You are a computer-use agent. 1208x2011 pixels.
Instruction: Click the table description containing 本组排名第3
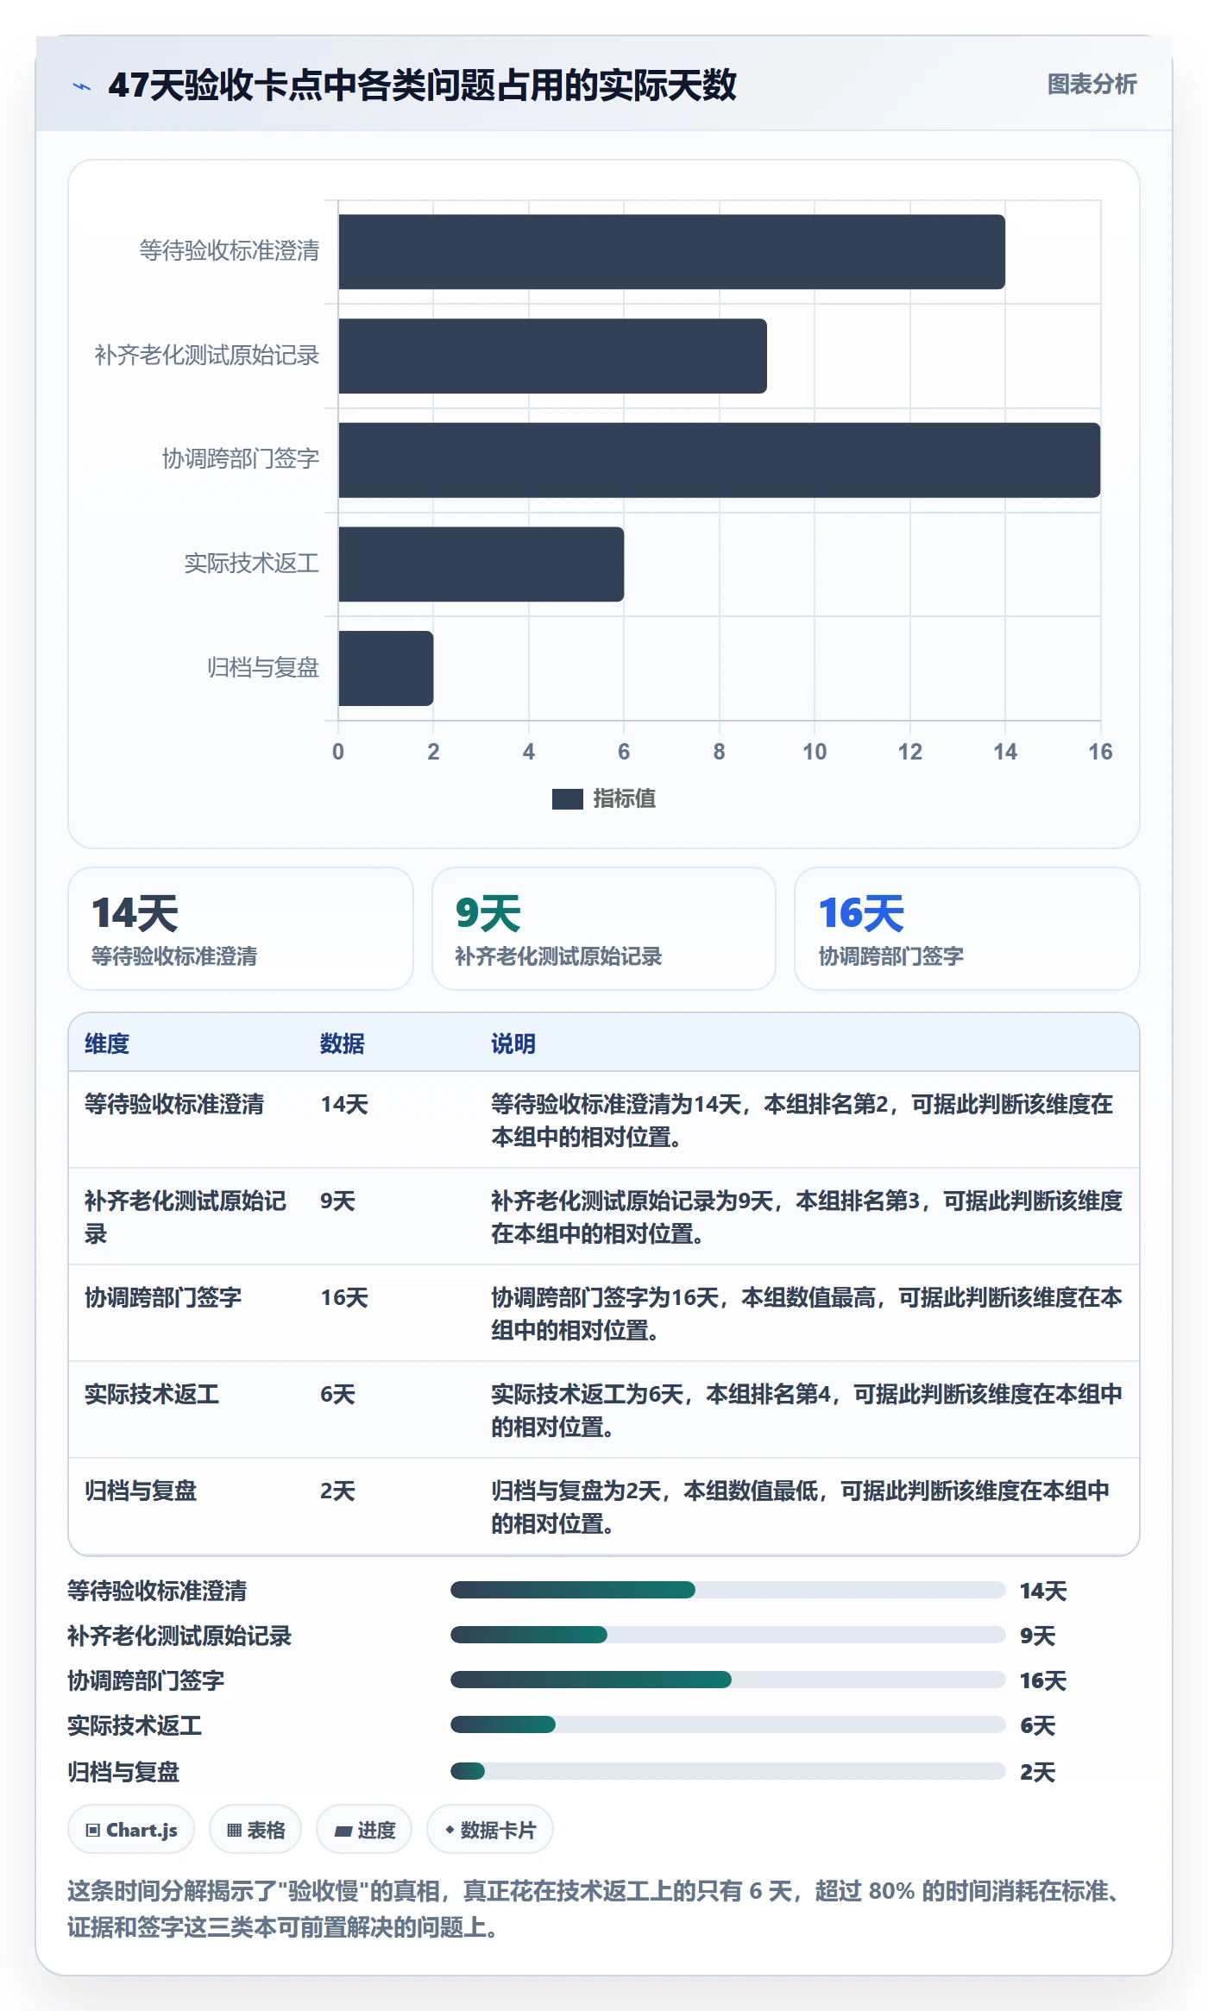(807, 1217)
